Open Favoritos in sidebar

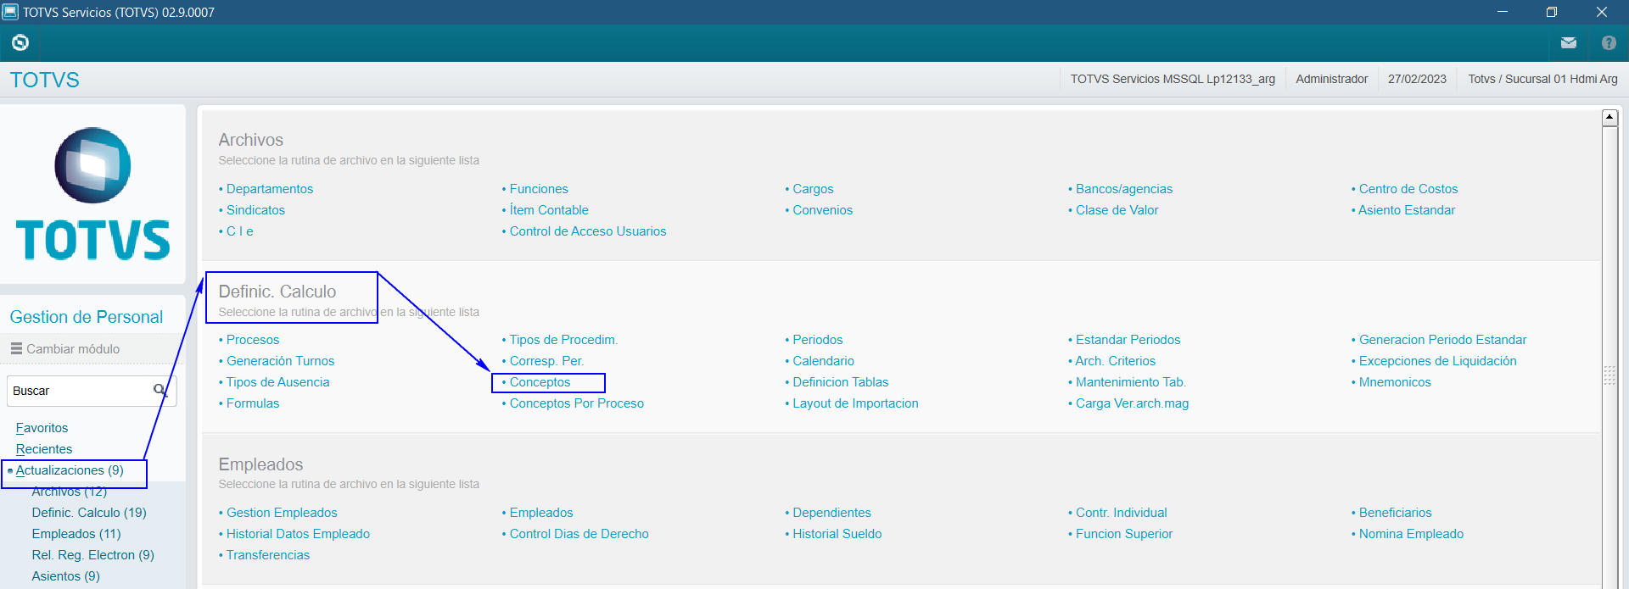(42, 428)
